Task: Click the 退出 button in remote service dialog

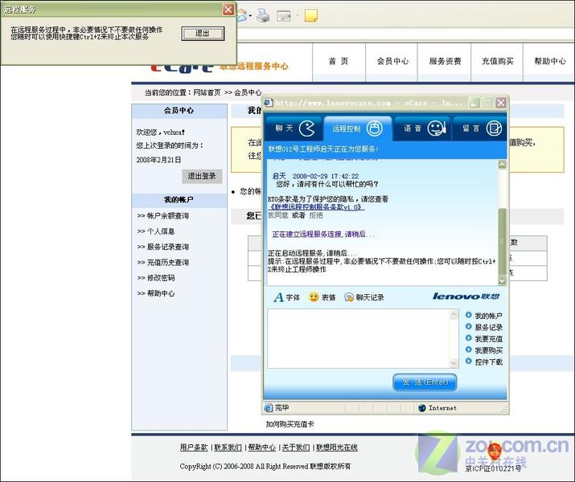Action: [x=203, y=33]
